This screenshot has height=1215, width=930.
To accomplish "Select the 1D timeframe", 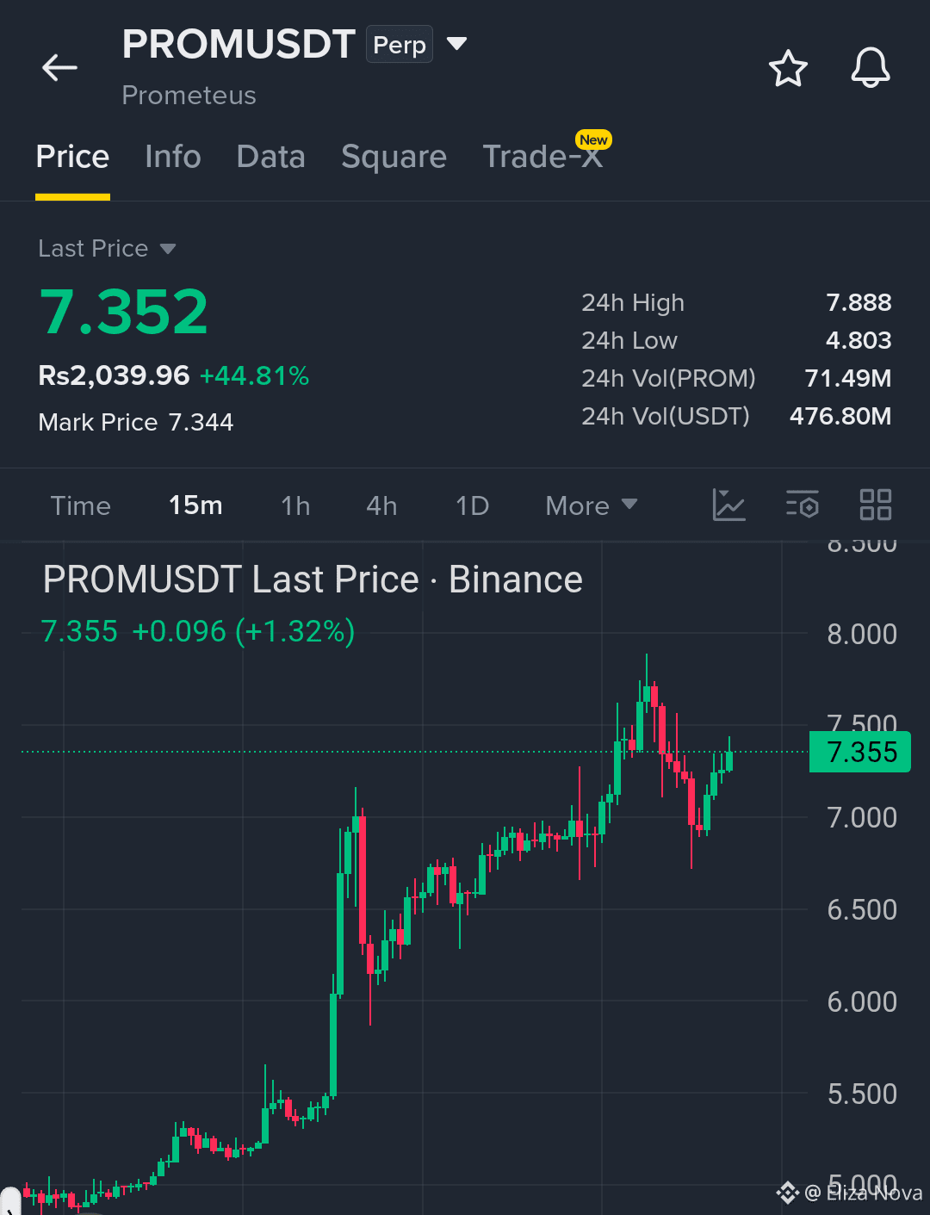I will [x=472, y=505].
